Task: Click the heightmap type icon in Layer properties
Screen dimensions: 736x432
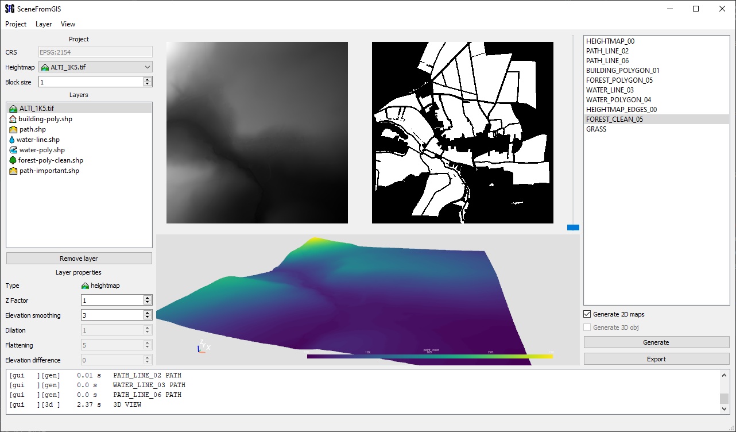Action: (x=85, y=286)
